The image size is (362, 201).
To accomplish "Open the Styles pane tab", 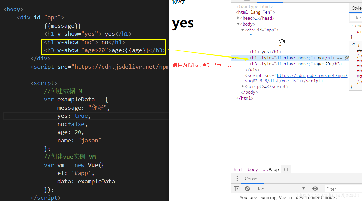I will 357,8.
